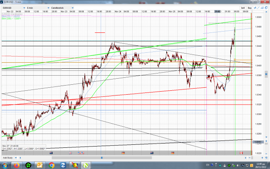Expand the Add Study dropdown
Image resolution: width=270 pixels, height=169 pixels.
[10, 158]
